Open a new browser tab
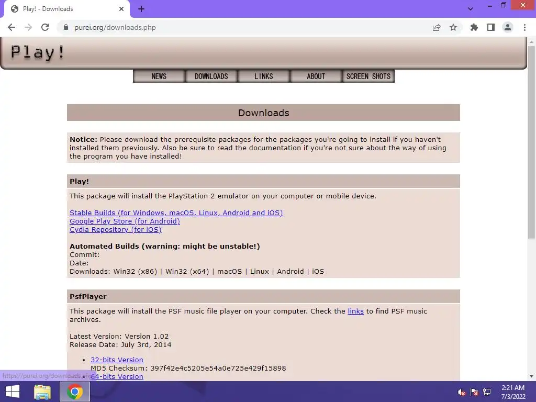Viewport: 536px width, 402px height. [141, 9]
